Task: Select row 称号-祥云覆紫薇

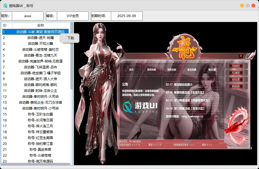Action: pos(35,132)
